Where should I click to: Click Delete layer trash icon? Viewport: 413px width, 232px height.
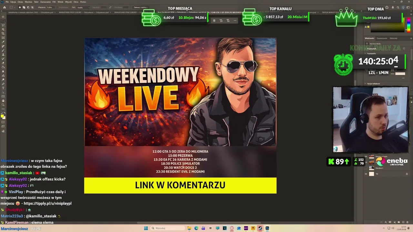pyautogui.click(x=408, y=222)
